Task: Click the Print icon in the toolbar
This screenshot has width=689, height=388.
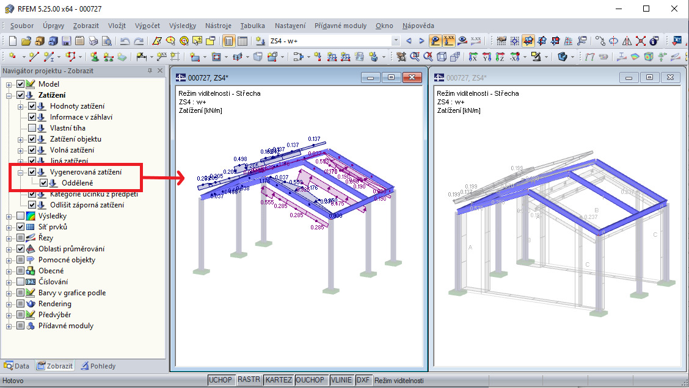Action: [x=93, y=41]
